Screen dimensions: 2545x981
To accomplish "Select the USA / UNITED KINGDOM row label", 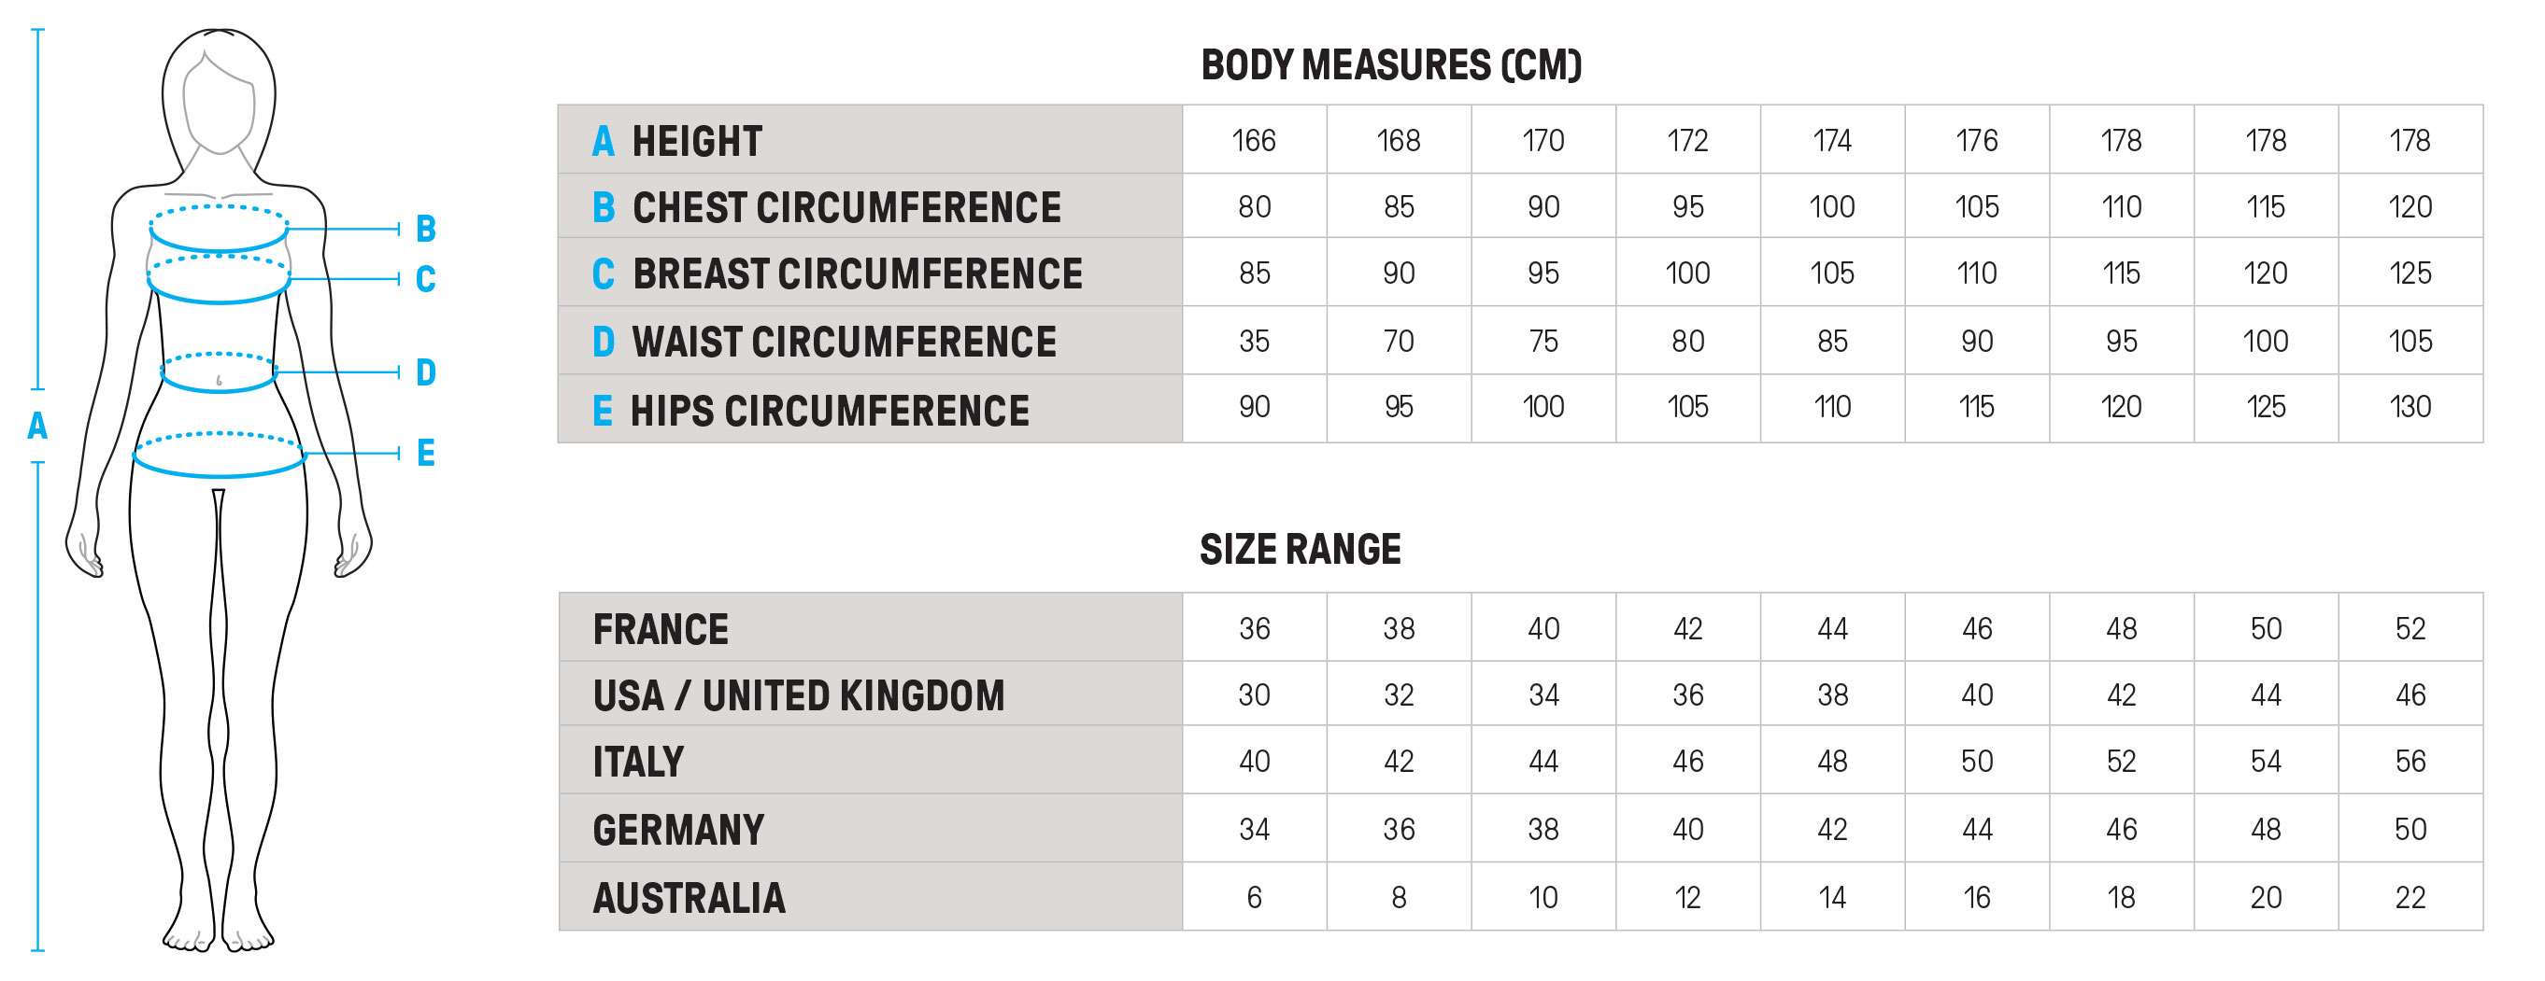I will click(x=798, y=695).
